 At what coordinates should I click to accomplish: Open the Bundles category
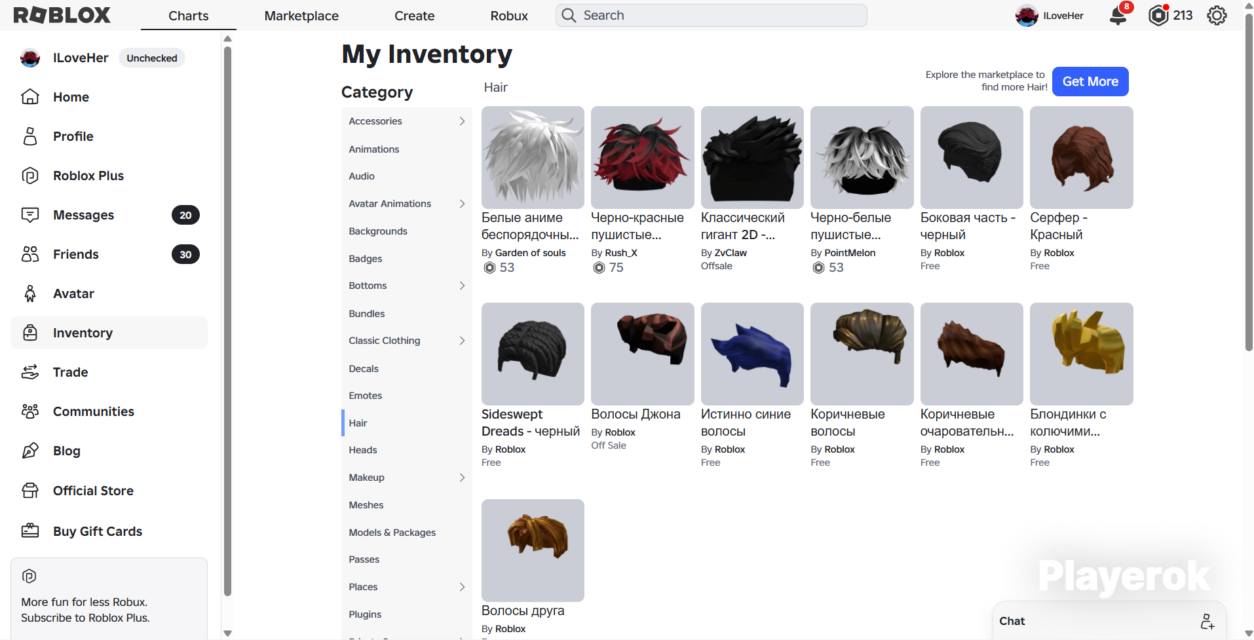[x=407, y=314]
